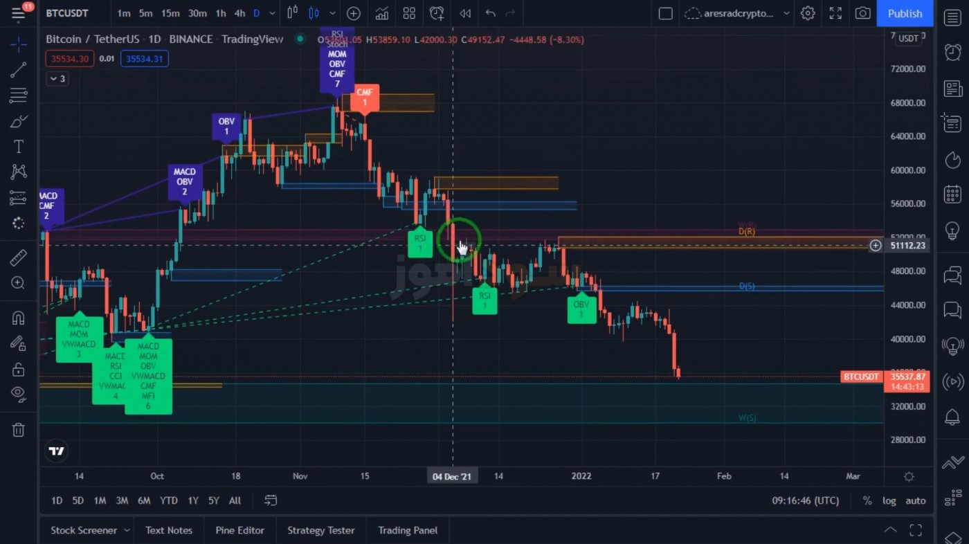Switch to the Stock Screener tab
This screenshot has width=969, height=544.
pos(84,530)
